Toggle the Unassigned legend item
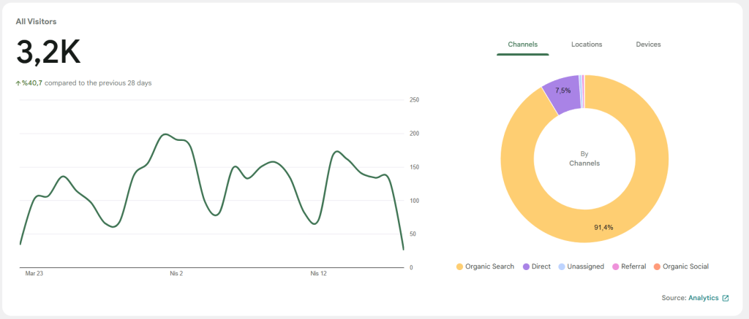This screenshot has width=749, height=319. coord(581,266)
